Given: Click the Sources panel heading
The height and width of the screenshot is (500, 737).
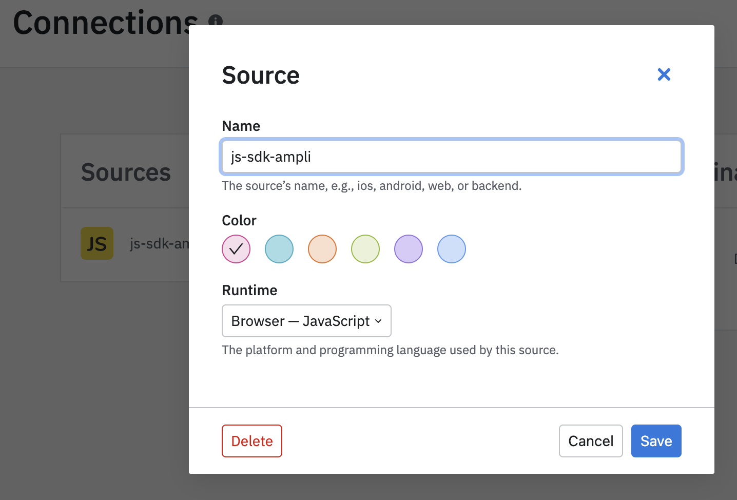Looking at the screenshot, I should point(126,172).
